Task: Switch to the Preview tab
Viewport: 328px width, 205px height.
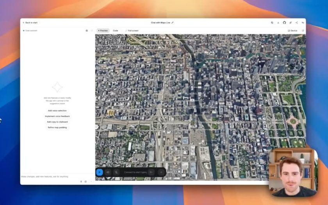Action: pyautogui.click(x=103, y=30)
